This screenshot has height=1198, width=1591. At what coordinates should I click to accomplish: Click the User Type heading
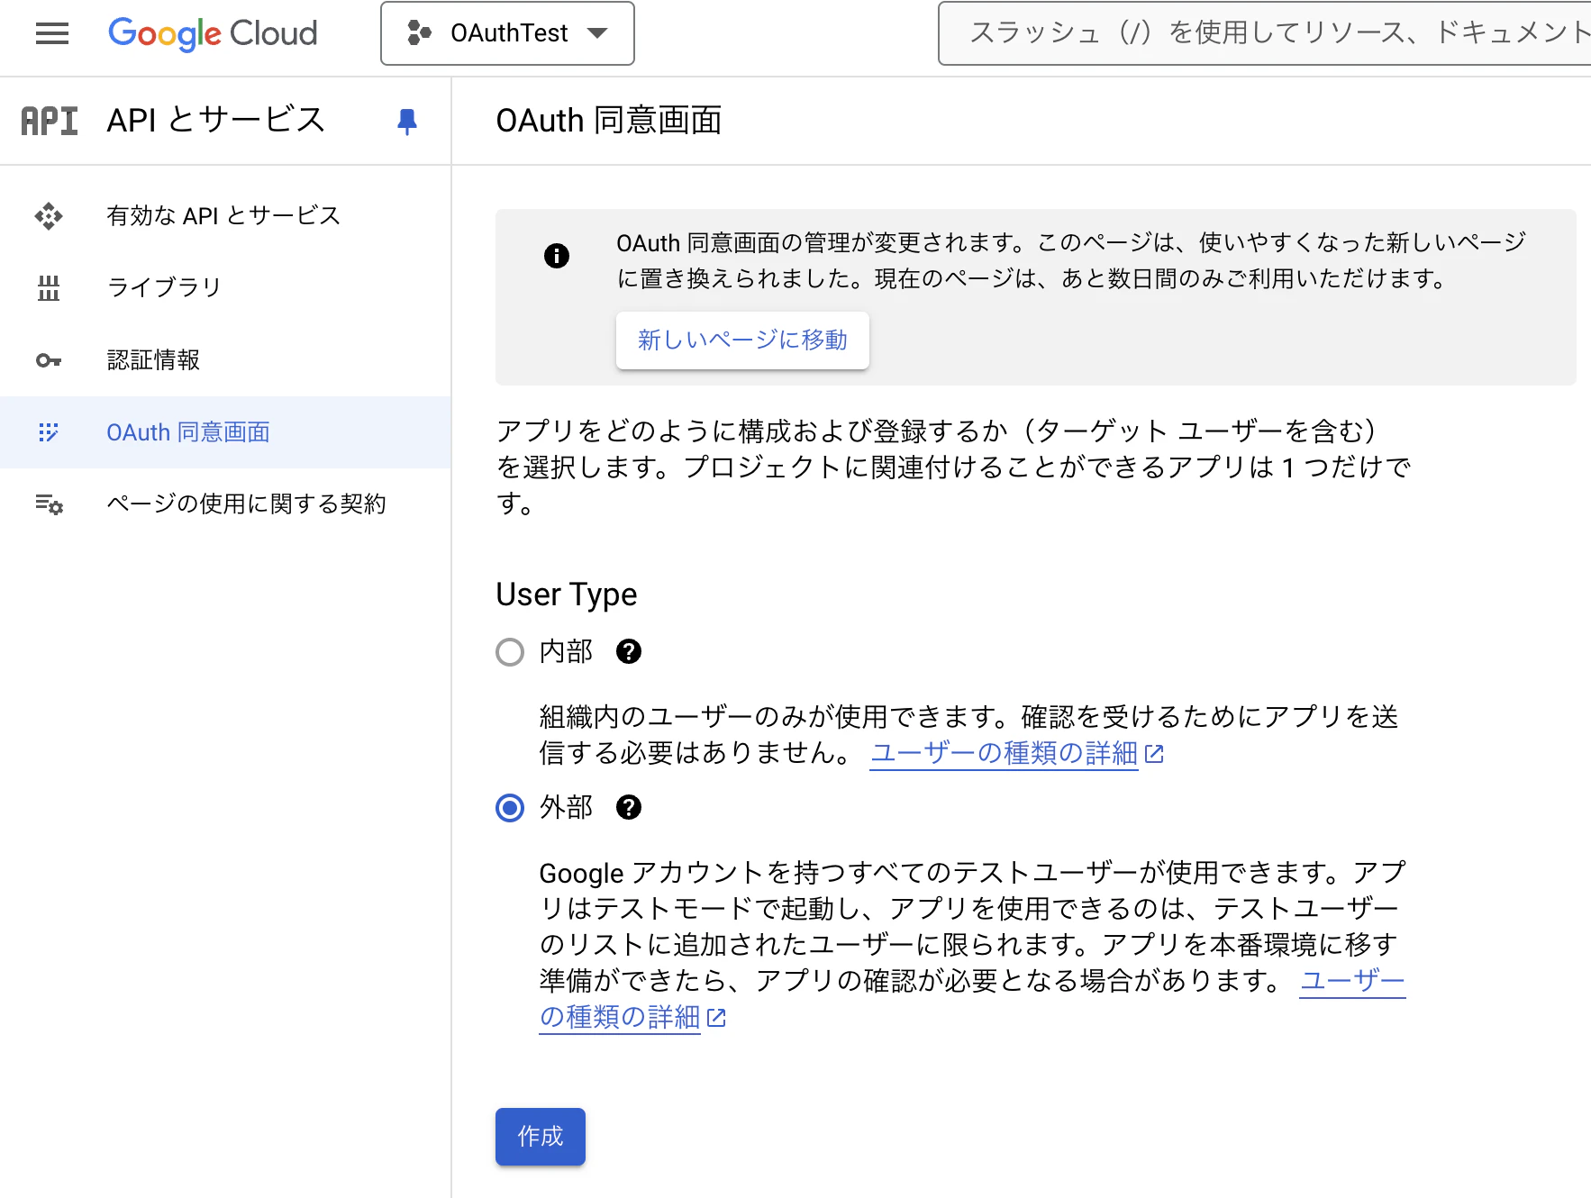tap(567, 594)
